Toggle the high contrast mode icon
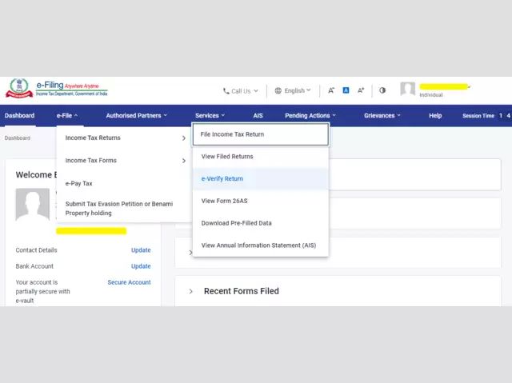The height and width of the screenshot is (383, 512). [382, 90]
